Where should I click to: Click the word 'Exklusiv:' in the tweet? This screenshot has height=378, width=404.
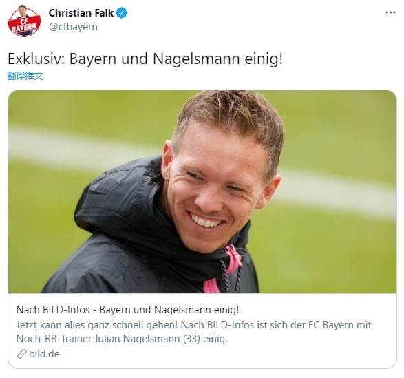point(36,59)
